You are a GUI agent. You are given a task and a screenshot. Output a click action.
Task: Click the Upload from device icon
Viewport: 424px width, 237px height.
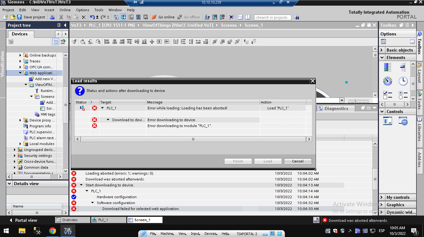[131, 17]
